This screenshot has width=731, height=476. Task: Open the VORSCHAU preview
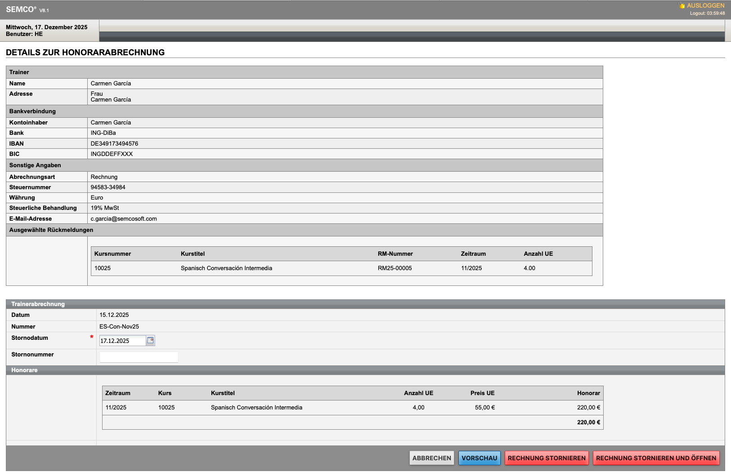click(479, 458)
